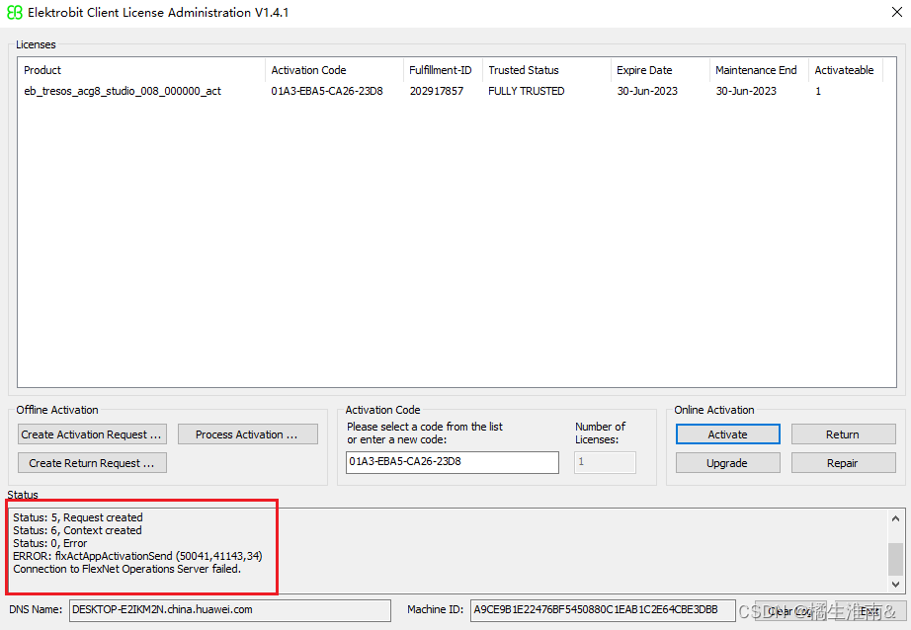Sort licenses by Trusted Status column
The height and width of the screenshot is (630, 911).
pyautogui.click(x=545, y=70)
